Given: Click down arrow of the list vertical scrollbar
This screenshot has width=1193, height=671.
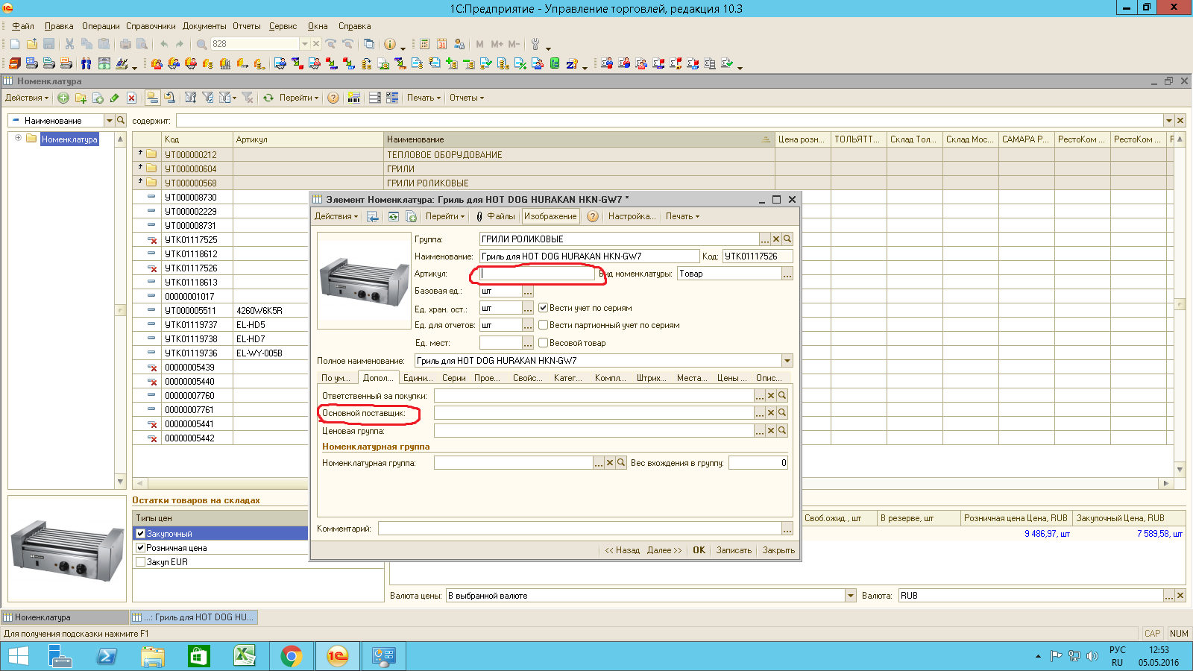Looking at the screenshot, I should coord(1180,470).
